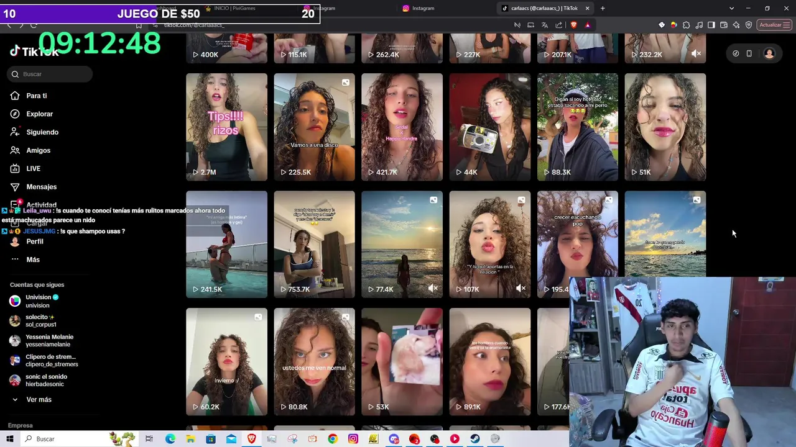Open Para ti feed in sidebar

click(x=29, y=96)
